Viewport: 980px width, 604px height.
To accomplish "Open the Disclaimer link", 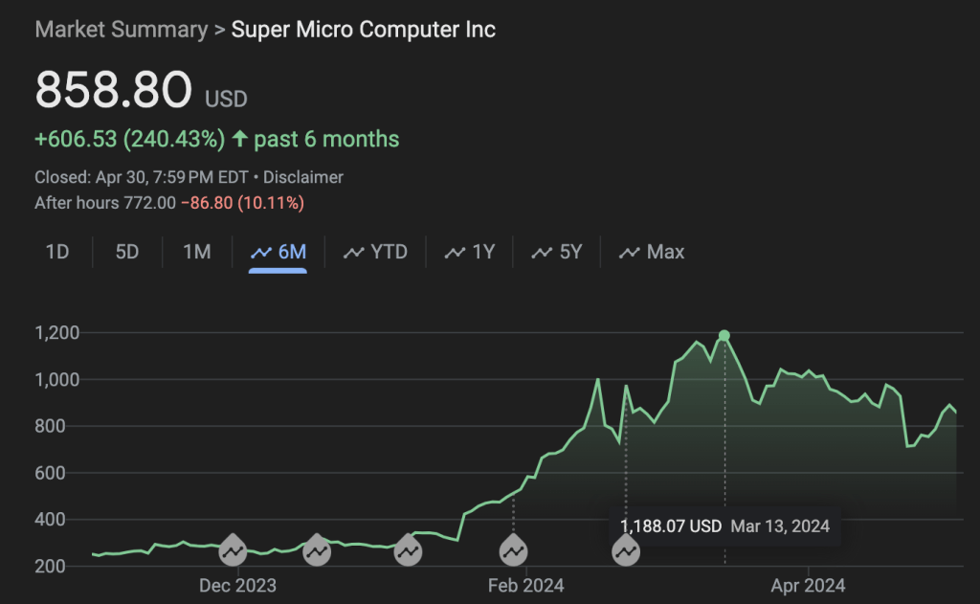I will pos(303,177).
